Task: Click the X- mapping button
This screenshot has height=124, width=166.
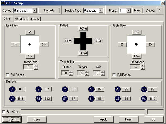Action: pyautogui.click(x=16, y=45)
